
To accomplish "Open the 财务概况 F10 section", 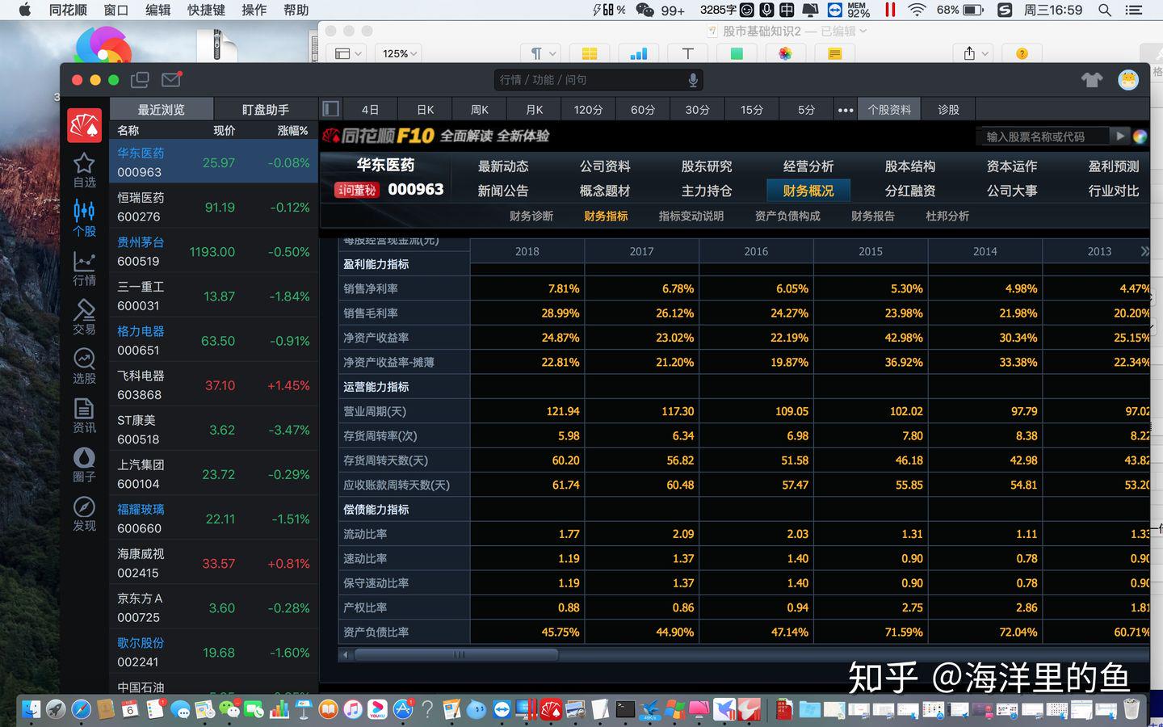I will click(808, 191).
